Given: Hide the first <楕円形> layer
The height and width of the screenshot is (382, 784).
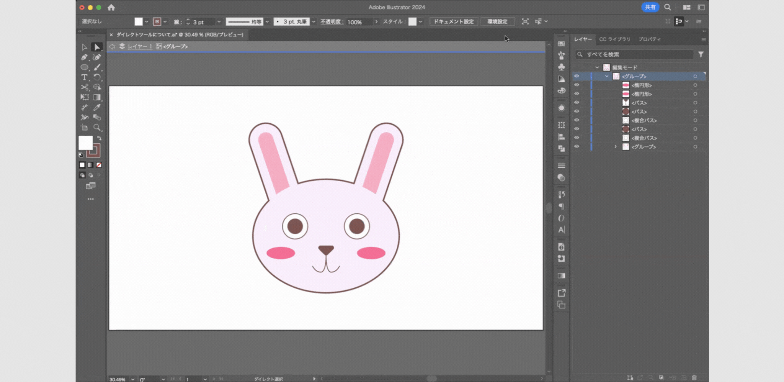Looking at the screenshot, I should 577,85.
